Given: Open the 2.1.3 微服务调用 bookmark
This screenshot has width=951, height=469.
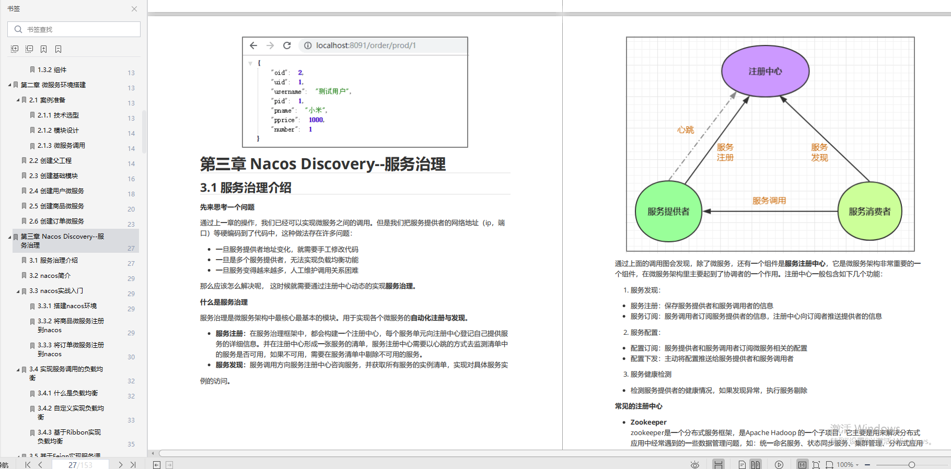Looking at the screenshot, I should [x=61, y=145].
